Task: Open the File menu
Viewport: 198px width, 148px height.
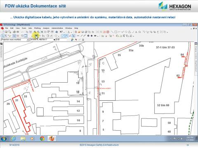Action: 7,28
